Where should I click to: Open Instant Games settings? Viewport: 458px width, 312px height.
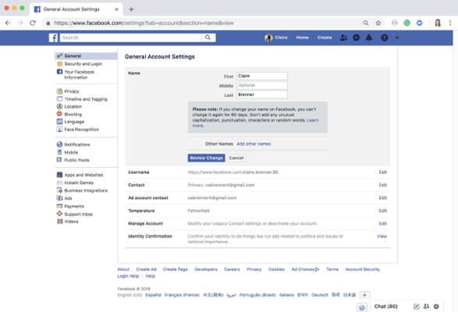(x=79, y=183)
